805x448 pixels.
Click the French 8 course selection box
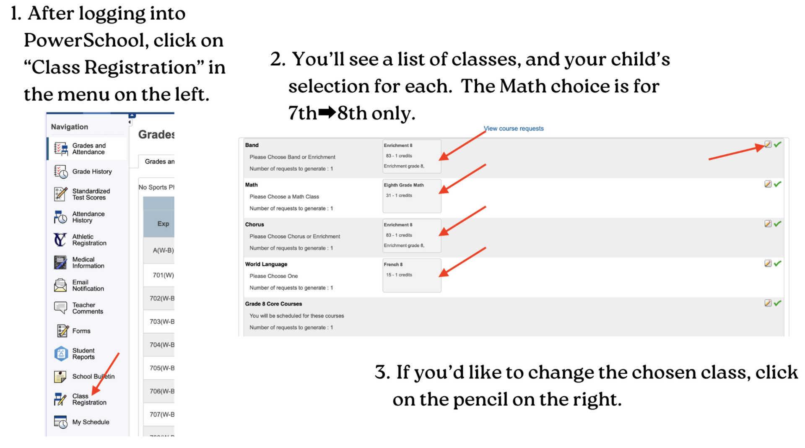tap(411, 275)
